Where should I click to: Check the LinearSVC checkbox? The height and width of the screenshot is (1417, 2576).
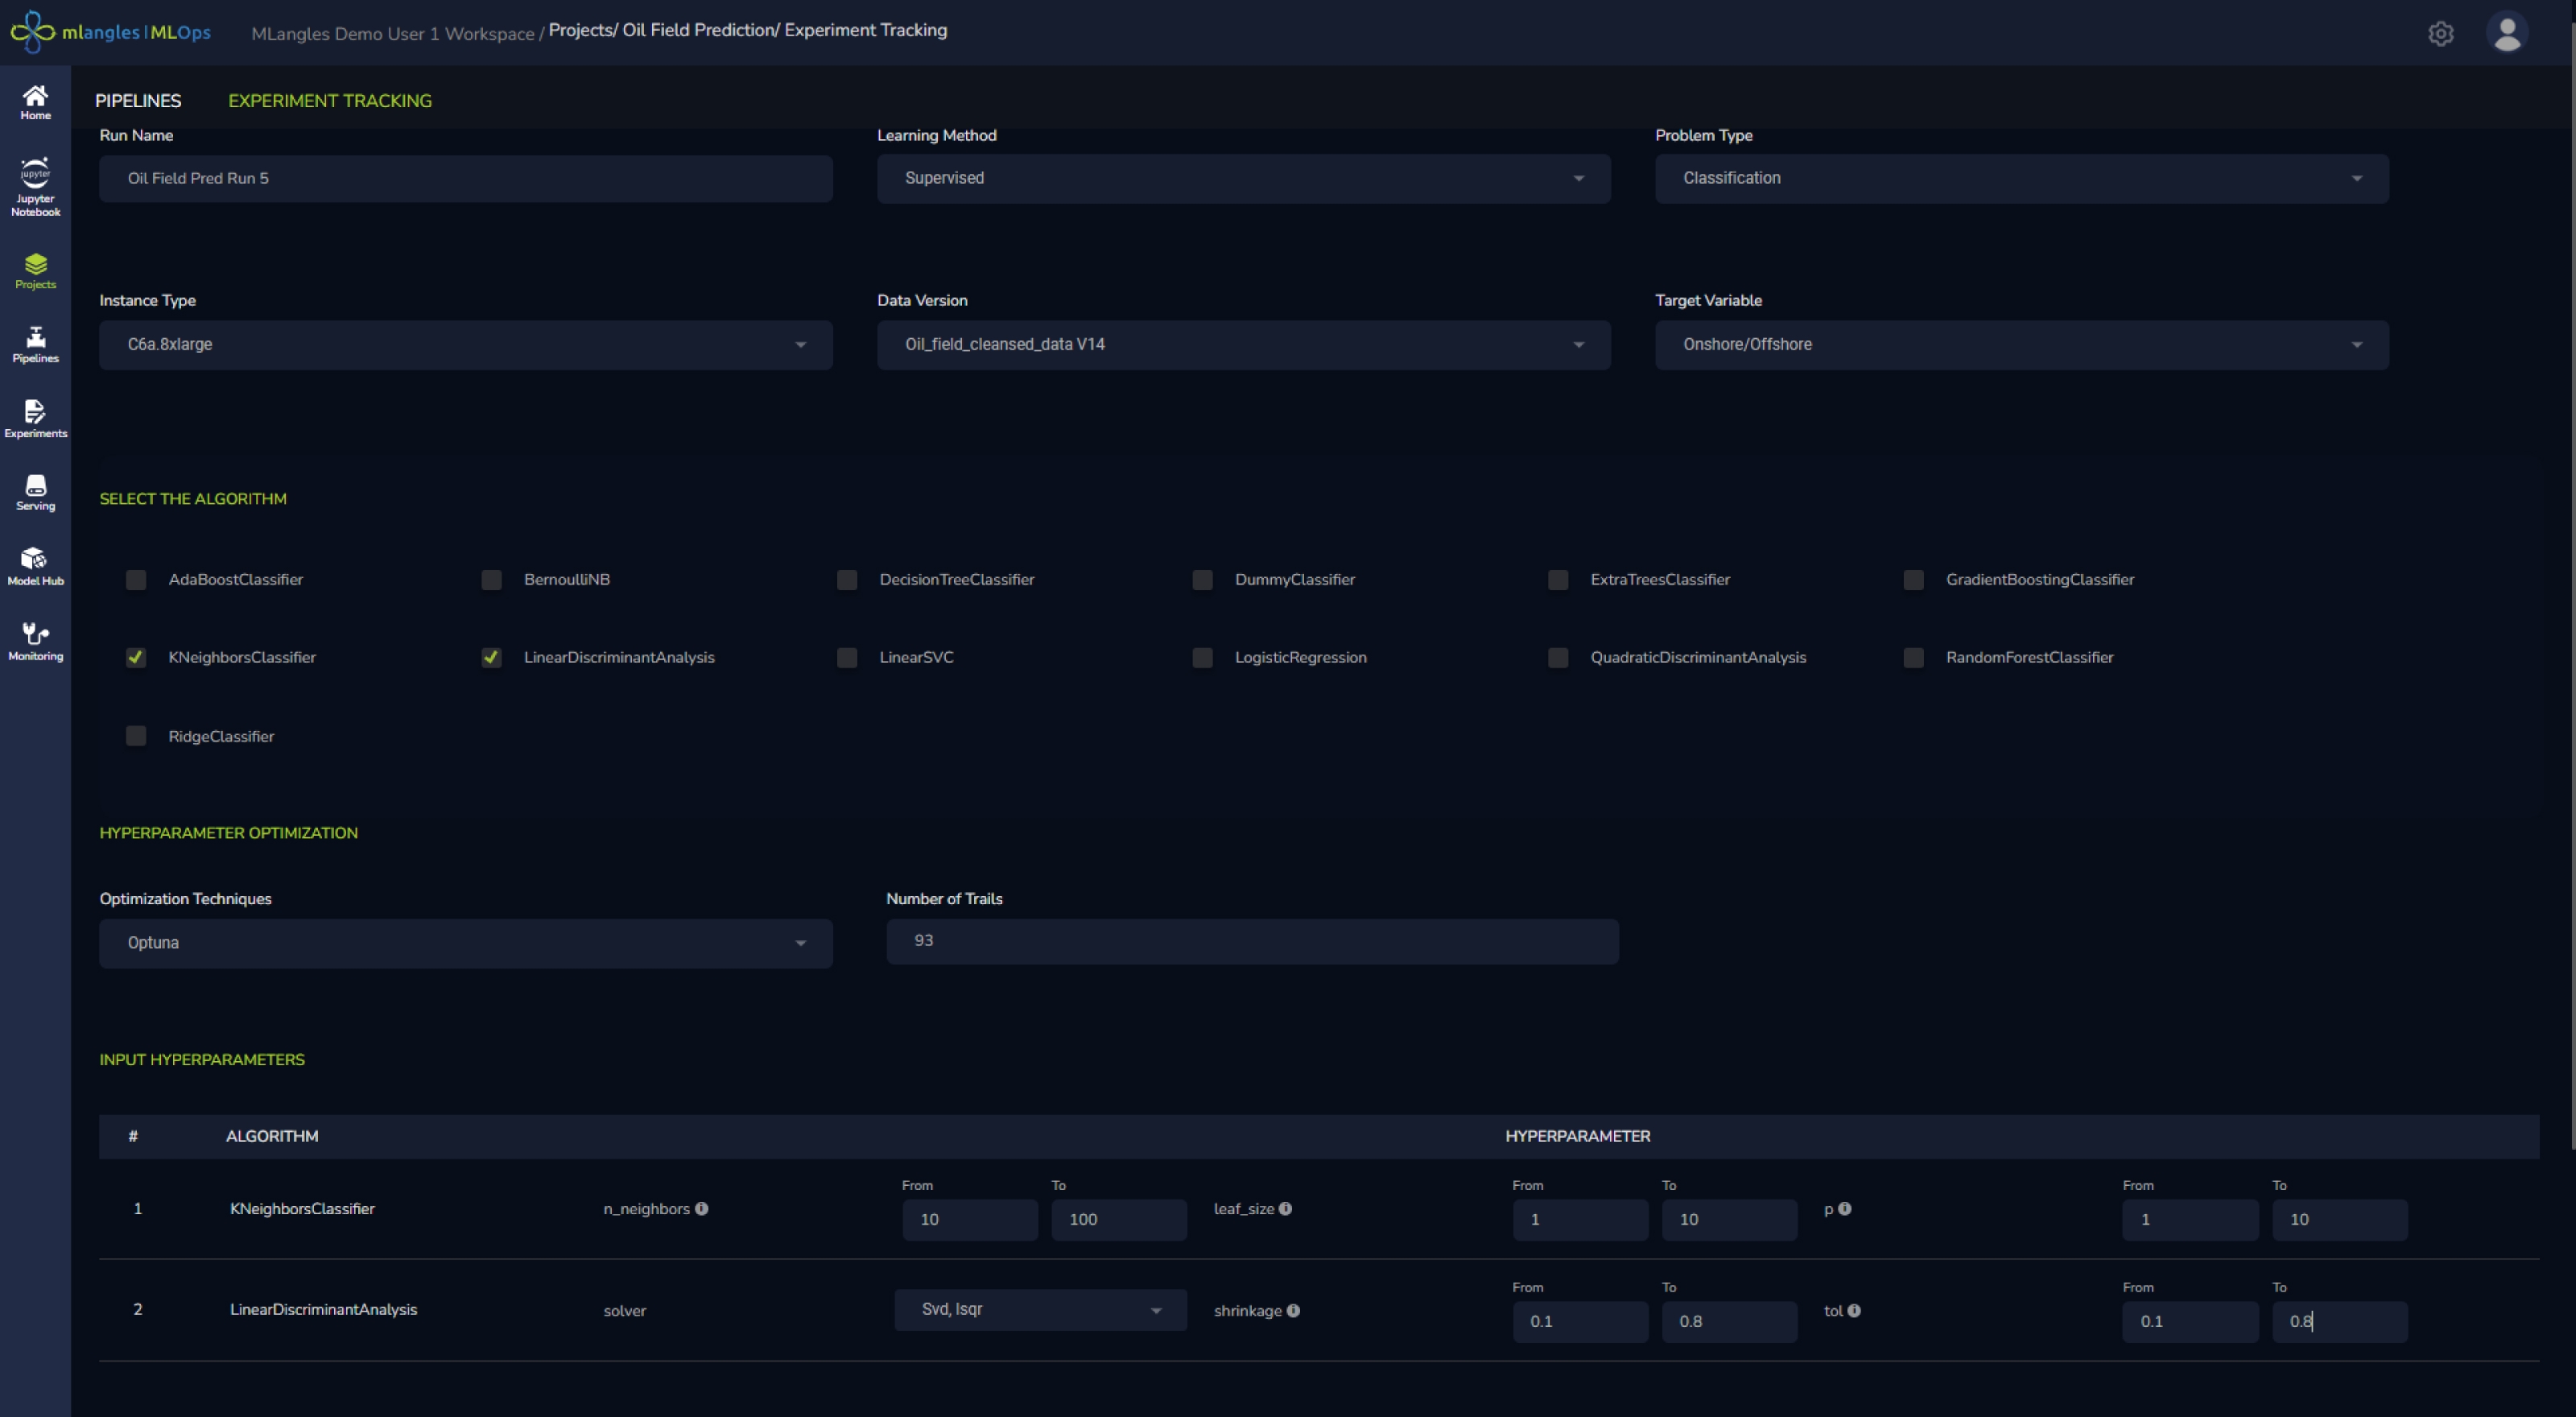pos(847,658)
